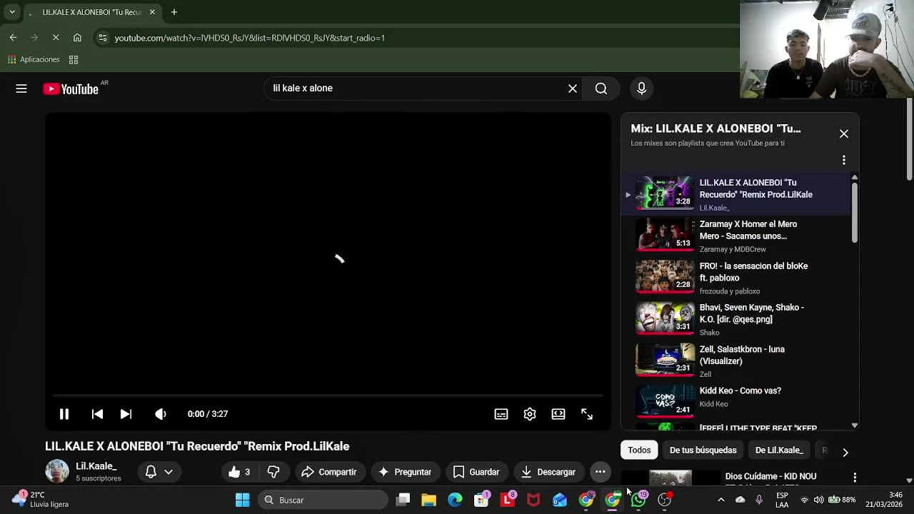The width and height of the screenshot is (914, 514).
Task: Open the weather widget Lluvia ligera
Action: (x=41, y=499)
